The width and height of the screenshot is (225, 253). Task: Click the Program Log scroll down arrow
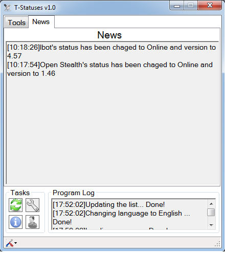pyautogui.click(x=211, y=225)
